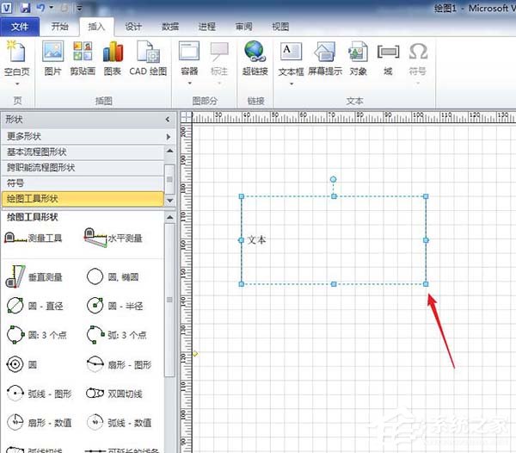Open the Visio application icon menu

7,8
